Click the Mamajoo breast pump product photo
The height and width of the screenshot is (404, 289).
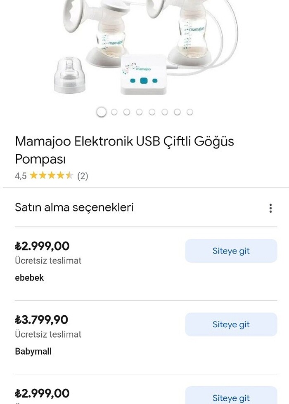[144, 49]
